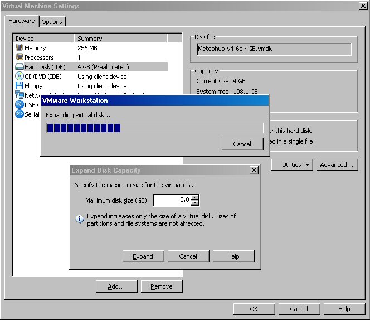
Task: Click the 'Current size: 4 GB' text
Action: [221, 81]
